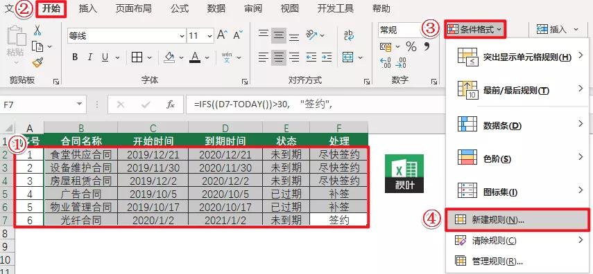Switch to the 公式 tab

pyautogui.click(x=179, y=8)
